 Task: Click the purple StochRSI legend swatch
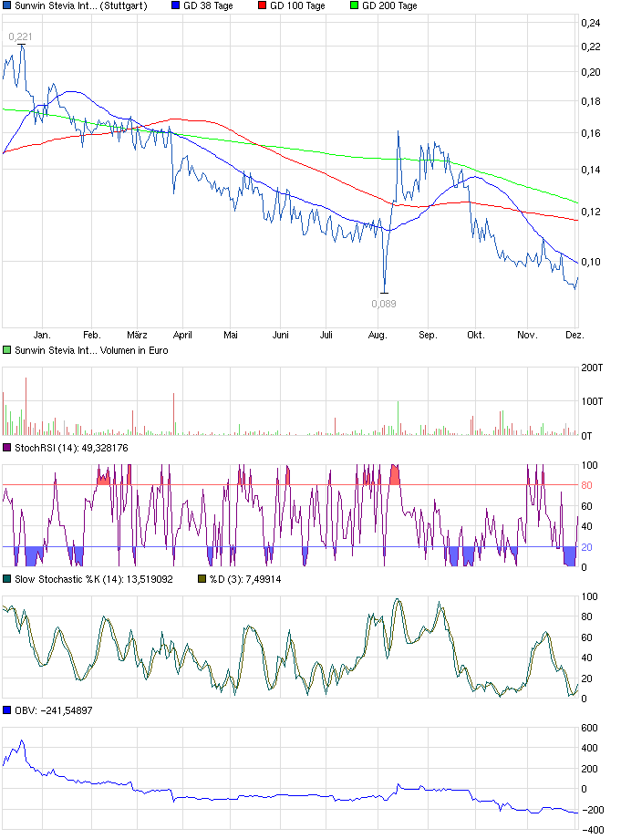(7, 448)
